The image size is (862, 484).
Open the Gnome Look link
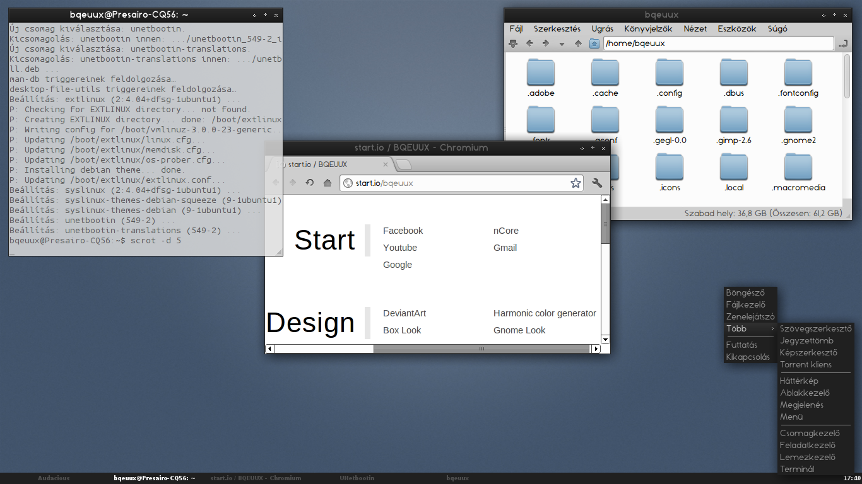tap(519, 330)
